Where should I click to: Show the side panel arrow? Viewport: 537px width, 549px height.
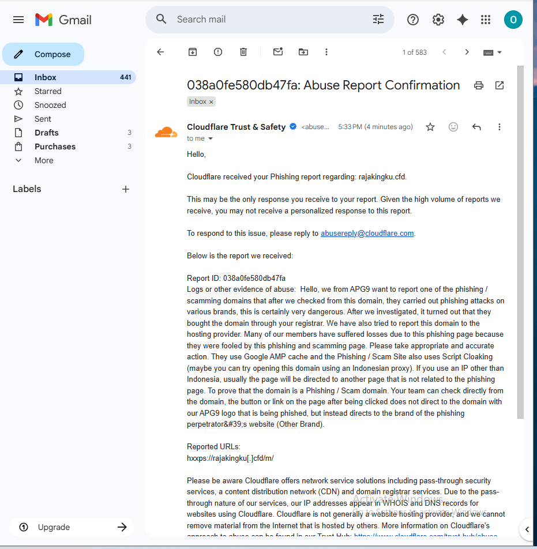pos(527,529)
